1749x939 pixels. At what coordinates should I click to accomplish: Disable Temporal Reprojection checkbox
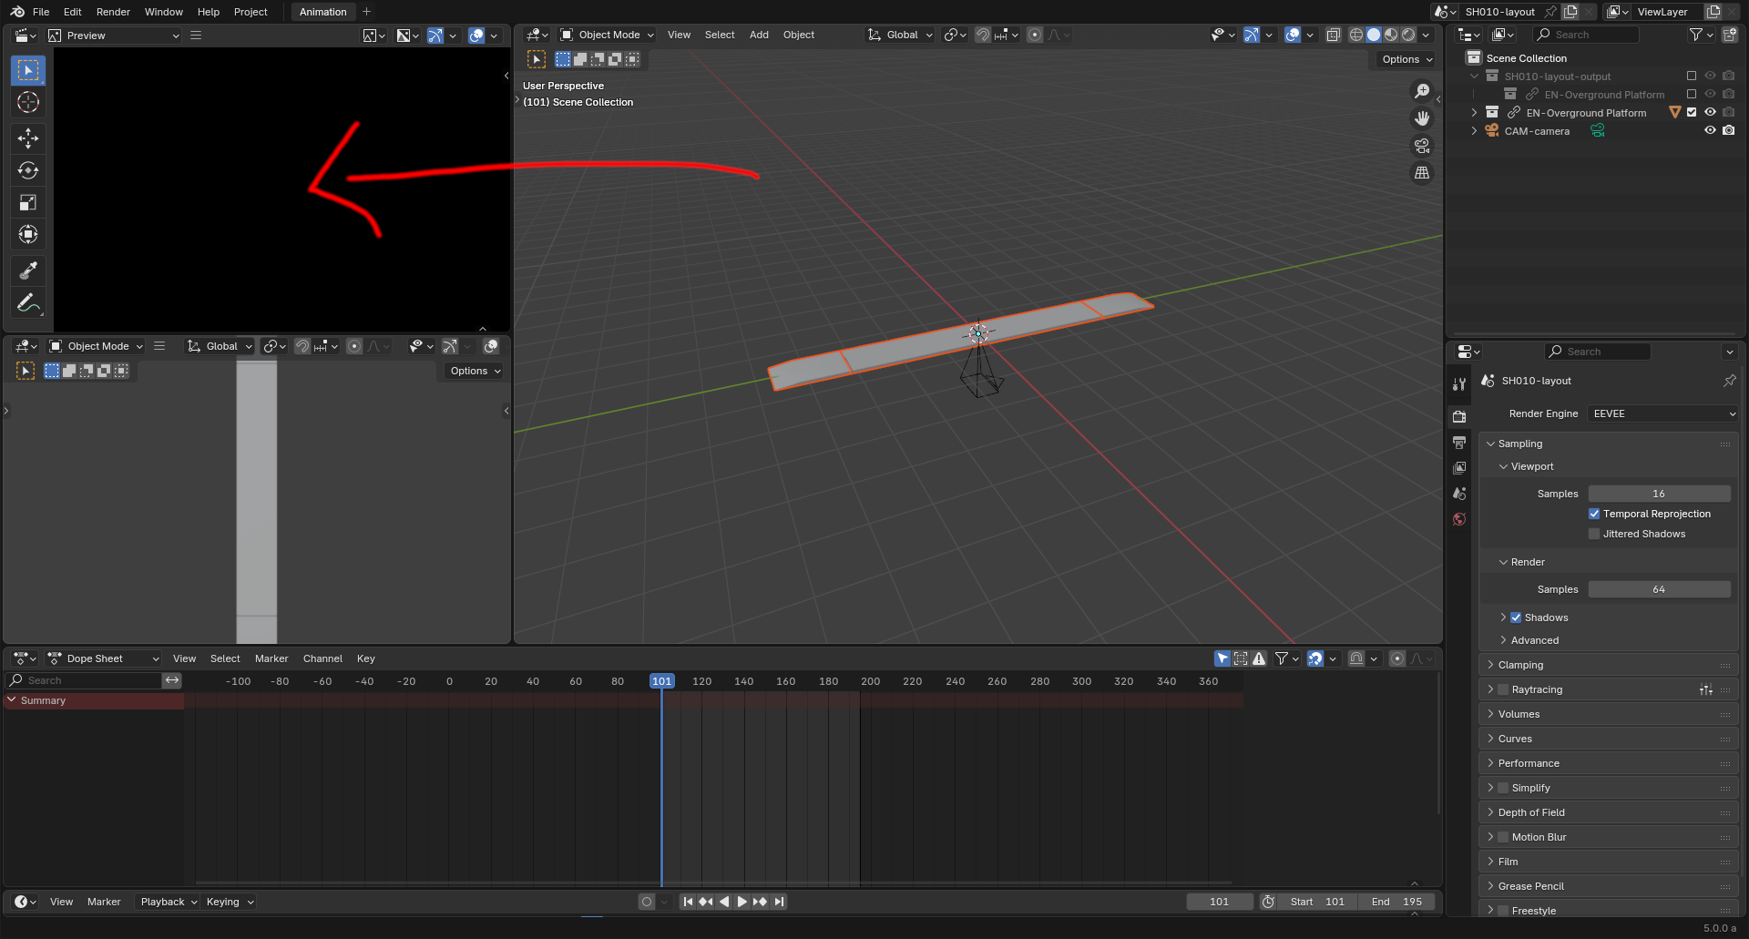click(1594, 514)
